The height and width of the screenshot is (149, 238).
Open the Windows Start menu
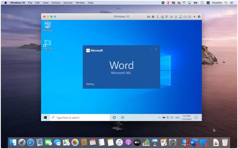45,117
